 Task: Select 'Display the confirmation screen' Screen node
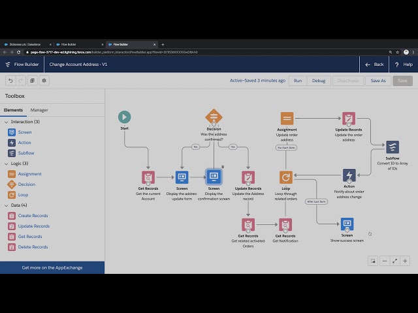pos(214,177)
